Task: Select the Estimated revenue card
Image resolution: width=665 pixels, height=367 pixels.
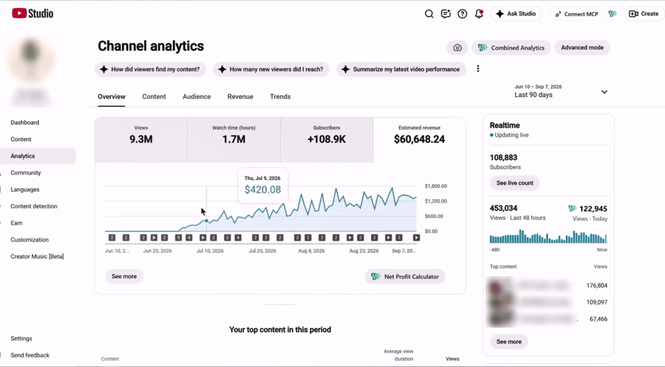Action: (x=419, y=140)
